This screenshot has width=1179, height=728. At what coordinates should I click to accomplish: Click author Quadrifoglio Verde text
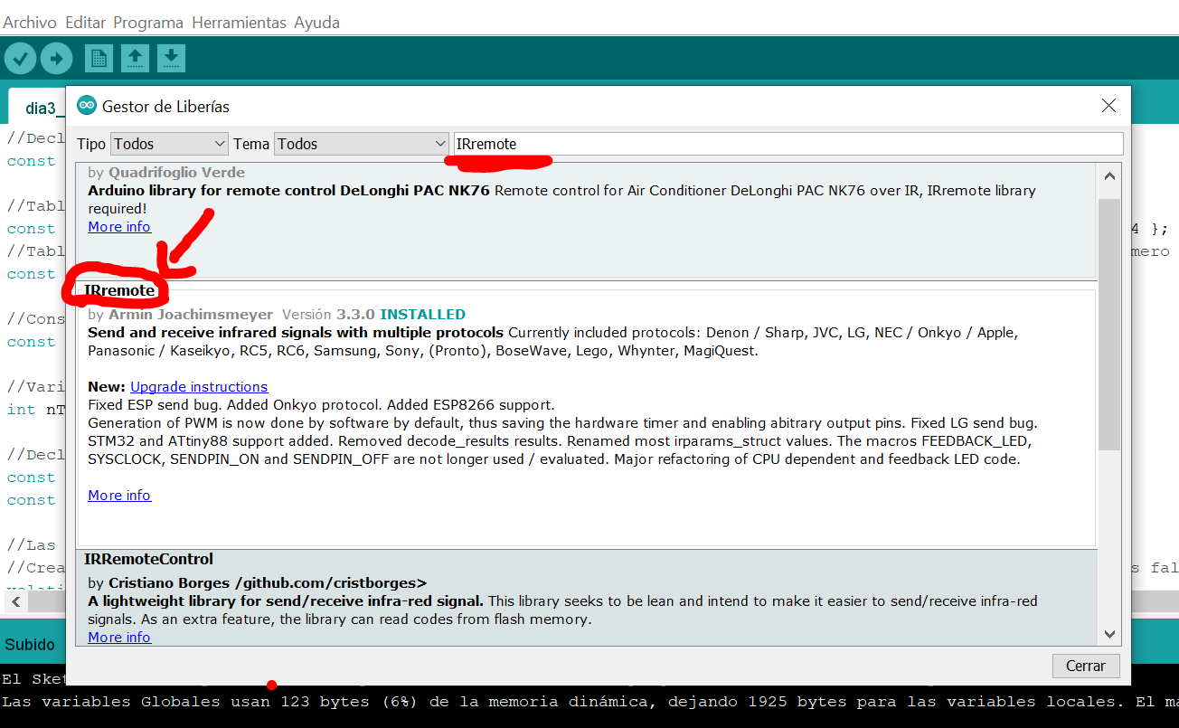(x=176, y=172)
